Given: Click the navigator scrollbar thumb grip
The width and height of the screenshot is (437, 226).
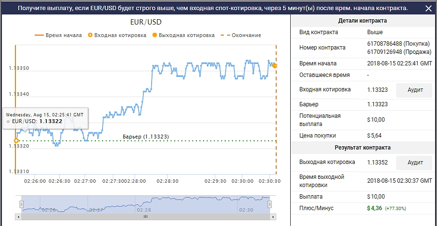Looking at the screenshot, I should click(145, 216).
